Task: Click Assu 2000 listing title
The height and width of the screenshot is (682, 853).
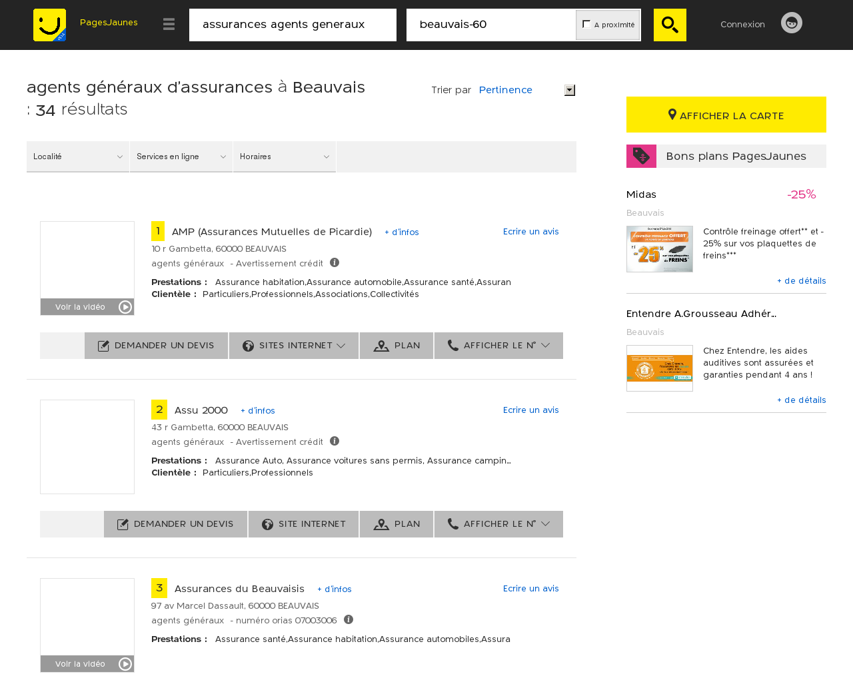Action: 201,410
